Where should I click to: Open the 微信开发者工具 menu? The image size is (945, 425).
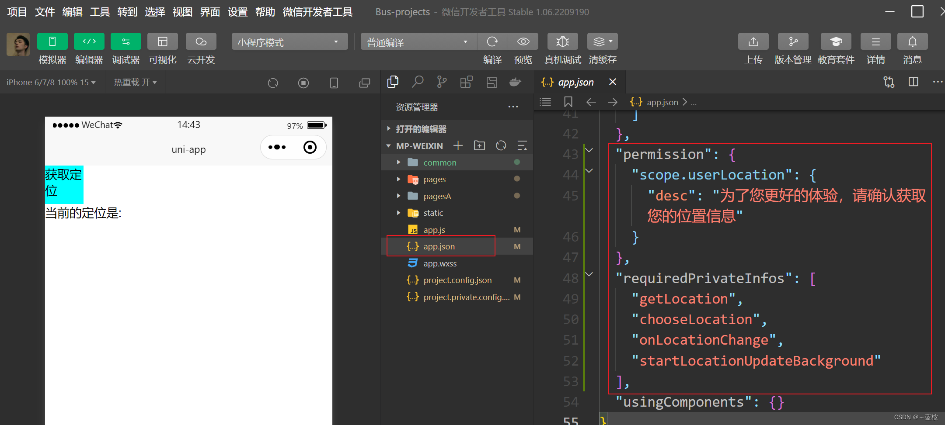317,12
